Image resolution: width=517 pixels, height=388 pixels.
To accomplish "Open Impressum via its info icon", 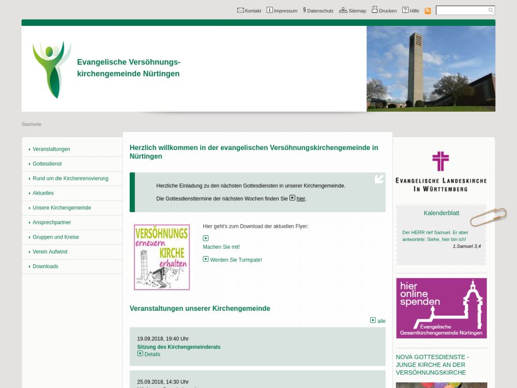I will point(269,10).
